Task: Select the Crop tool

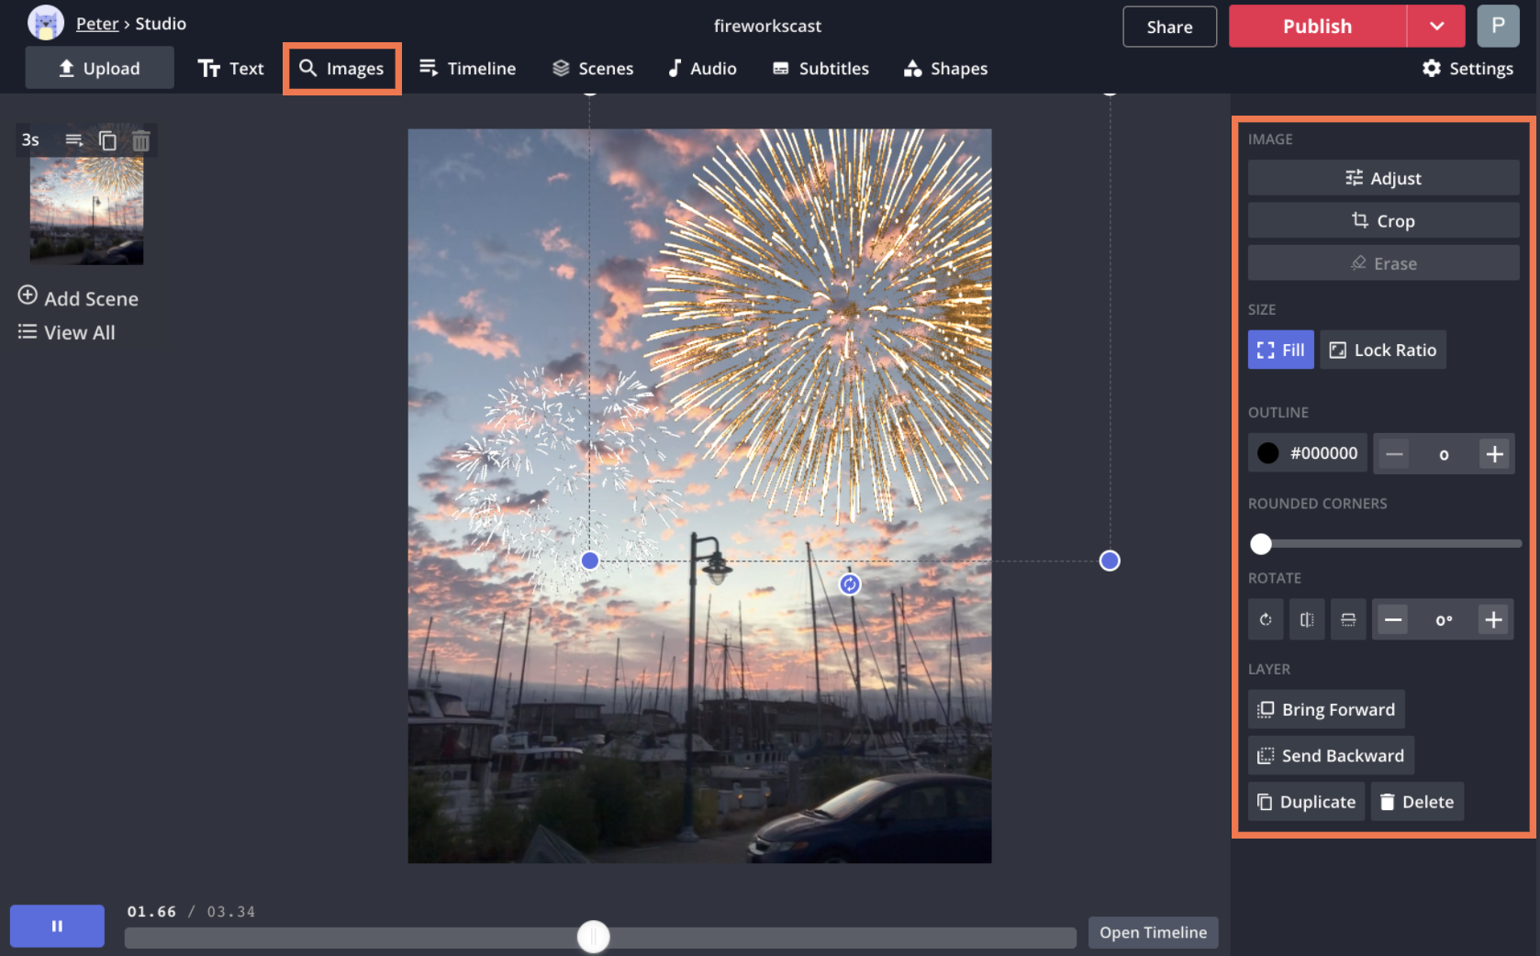Action: click(x=1383, y=220)
